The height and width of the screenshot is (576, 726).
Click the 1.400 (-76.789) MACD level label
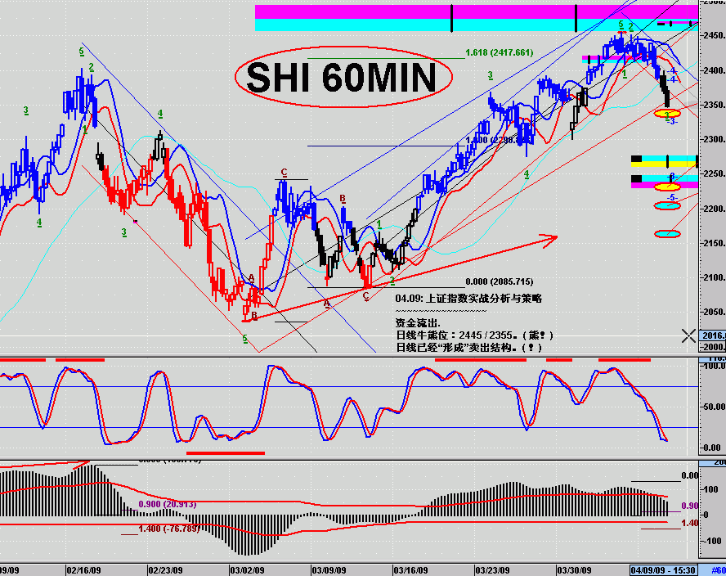click(x=169, y=529)
